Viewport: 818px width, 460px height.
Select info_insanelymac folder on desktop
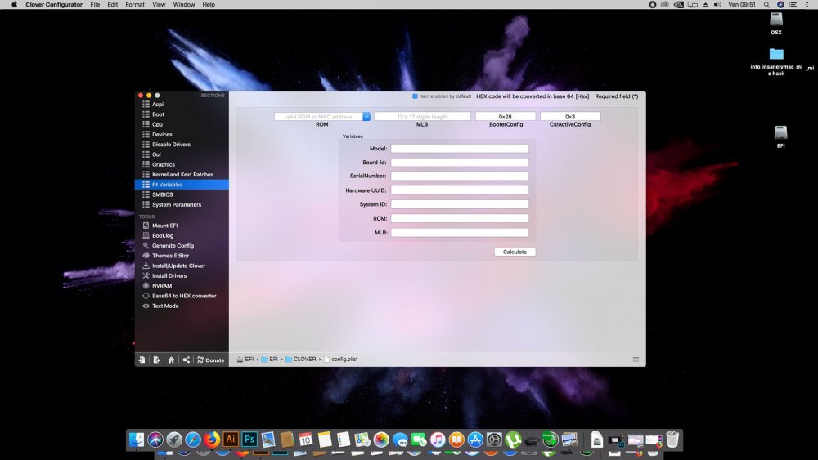tap(776, 61)
